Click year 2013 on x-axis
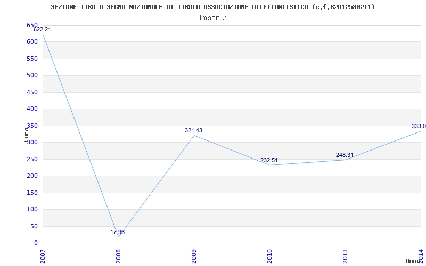 tap(345, 256)
